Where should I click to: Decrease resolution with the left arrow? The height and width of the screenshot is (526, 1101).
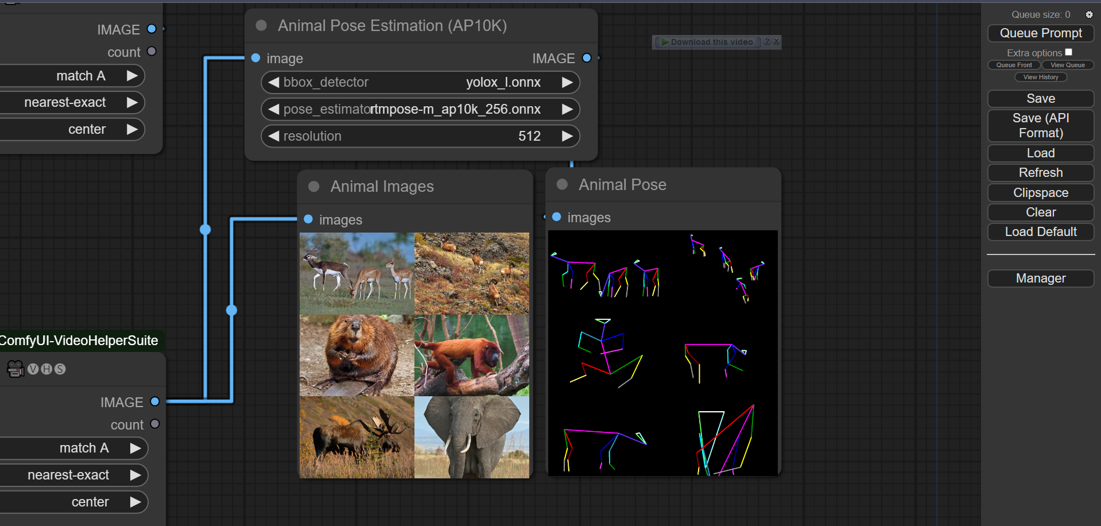pyautogui.click(x=274, y=136)
